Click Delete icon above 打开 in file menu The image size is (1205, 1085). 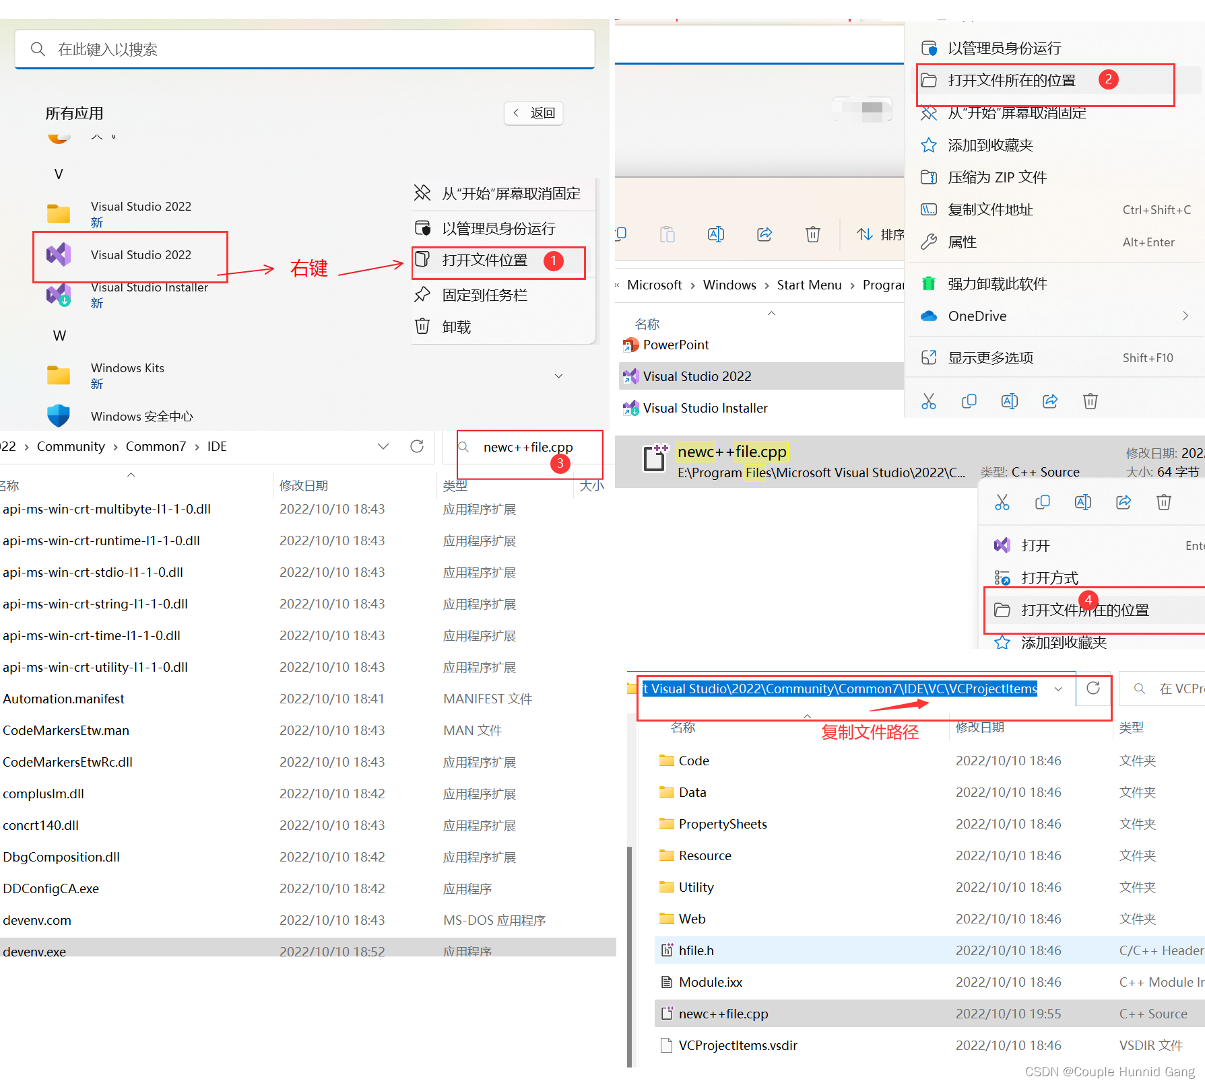pos(1164,502)
